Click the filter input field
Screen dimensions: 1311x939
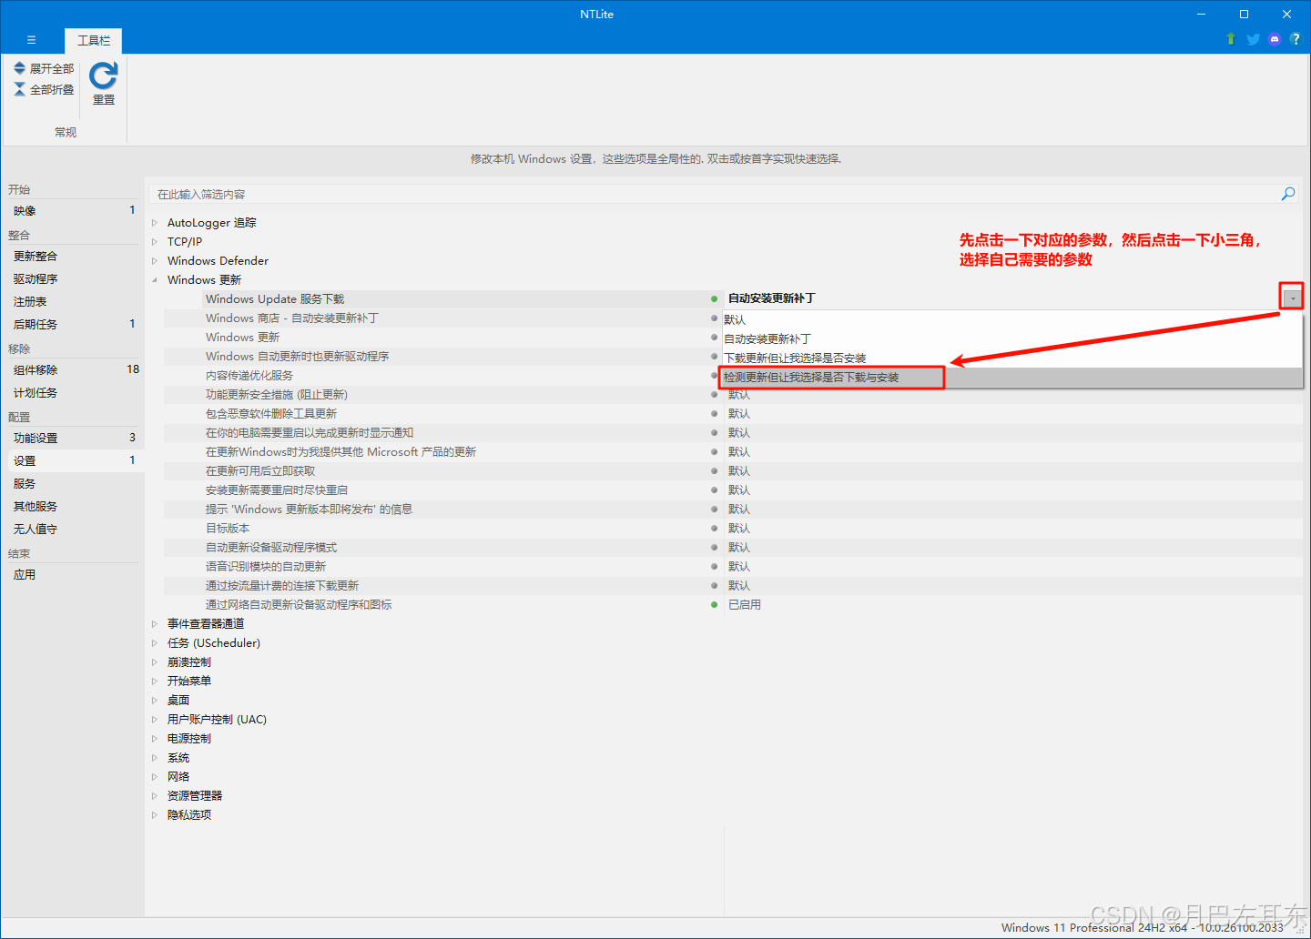[715, 194]
